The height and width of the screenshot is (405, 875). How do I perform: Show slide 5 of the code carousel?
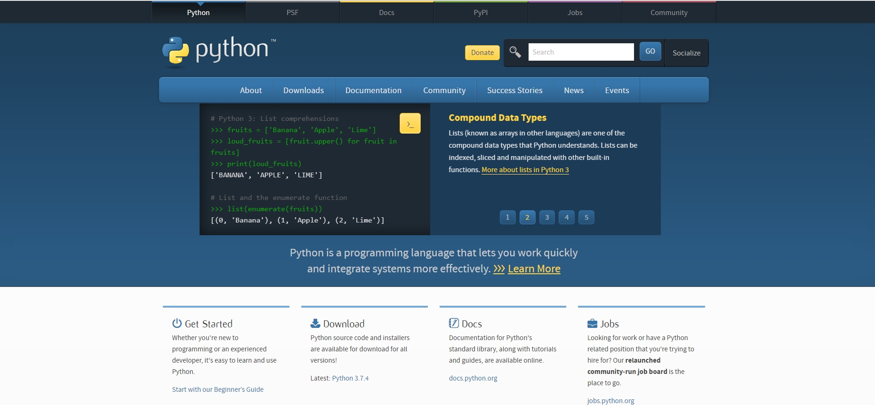pos(586,217)
